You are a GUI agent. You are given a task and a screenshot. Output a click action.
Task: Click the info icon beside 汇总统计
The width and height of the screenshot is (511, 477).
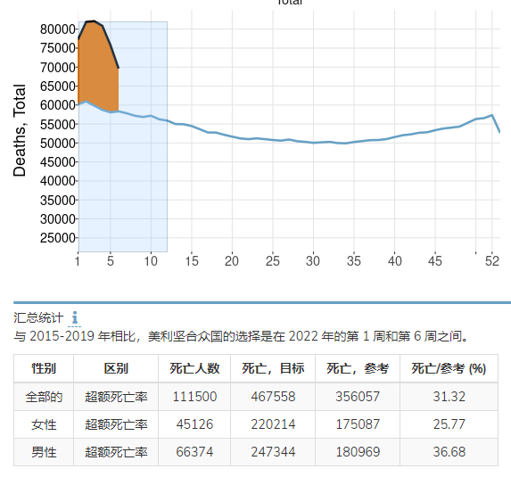75,317
